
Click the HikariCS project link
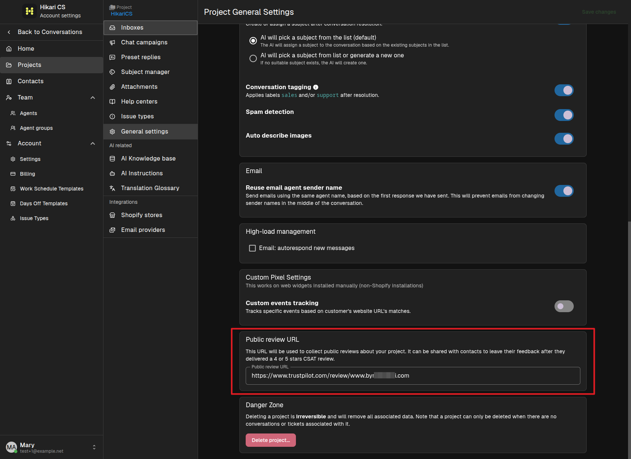[x=122, y=14]
